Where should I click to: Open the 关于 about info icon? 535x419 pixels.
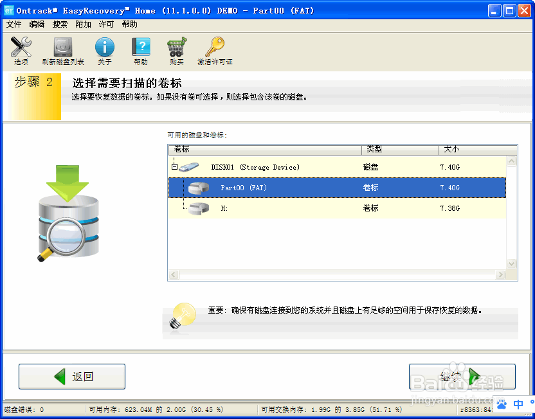(104, 47)
